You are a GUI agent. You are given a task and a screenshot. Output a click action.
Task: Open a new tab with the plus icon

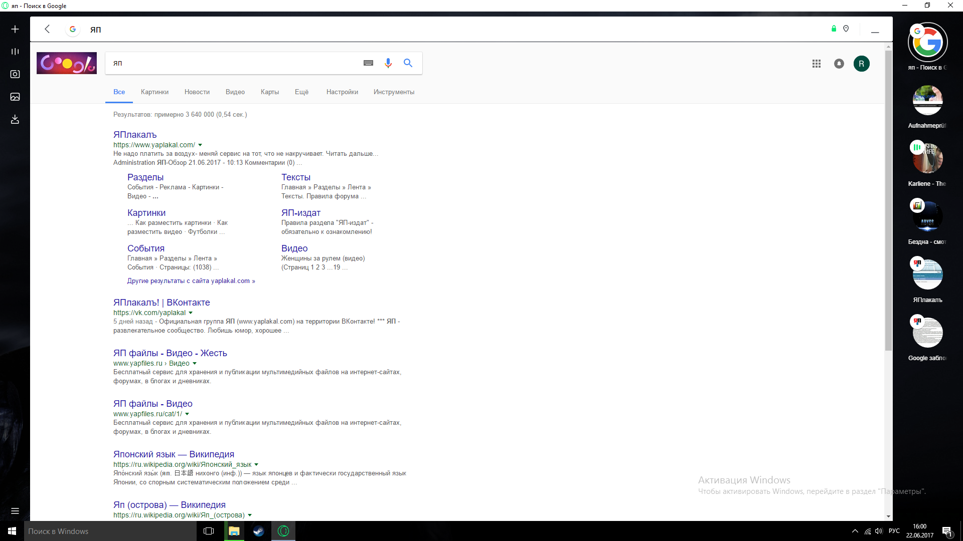click(x=15, y=29)
